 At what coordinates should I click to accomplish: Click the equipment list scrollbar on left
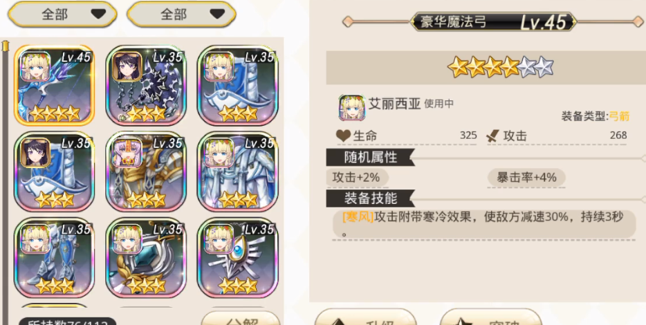click(5, 181)
